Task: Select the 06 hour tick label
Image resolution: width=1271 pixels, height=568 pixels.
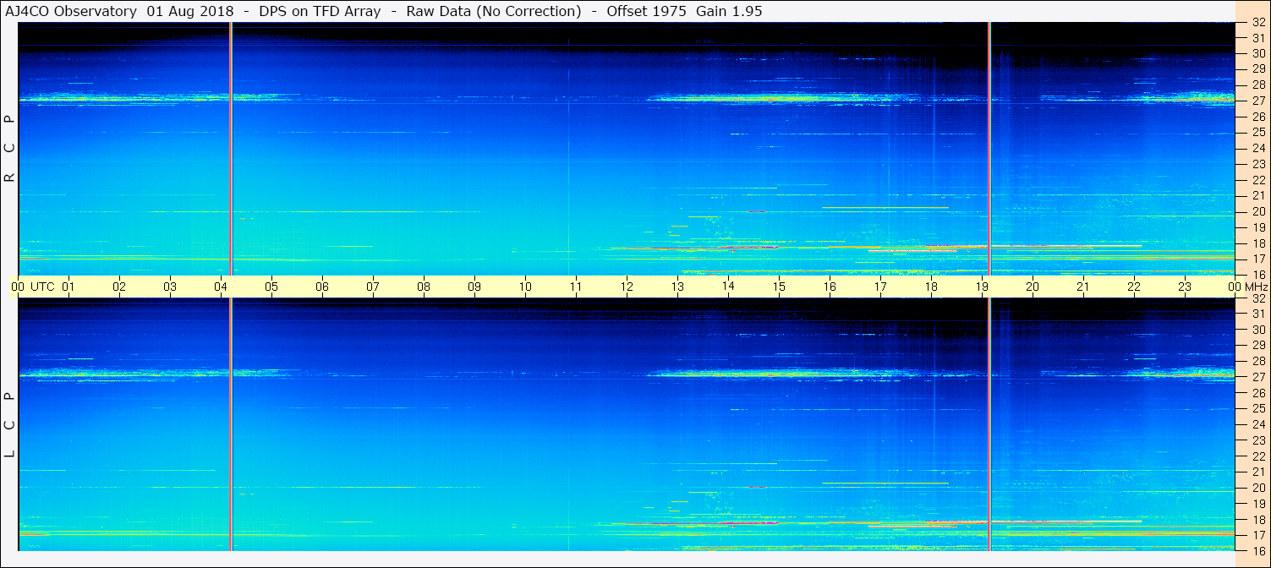Action: [x=322, y=287]
